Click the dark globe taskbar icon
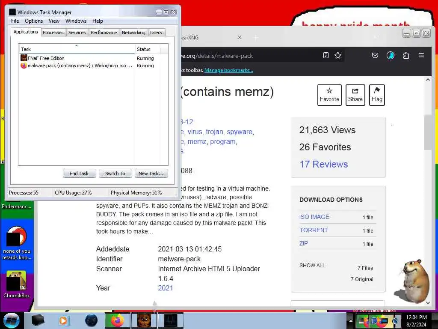Image resolution: width=438 pixels, height=329 pixels. [91, 320]
